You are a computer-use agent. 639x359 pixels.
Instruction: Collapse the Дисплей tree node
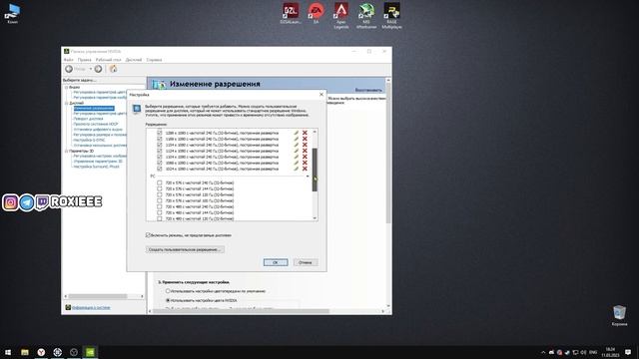[x=66, y=103]
